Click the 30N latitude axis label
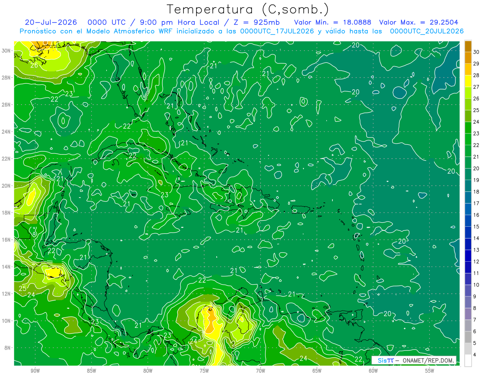The height and width of the screenshot is (376, 487). coord(6,51)
